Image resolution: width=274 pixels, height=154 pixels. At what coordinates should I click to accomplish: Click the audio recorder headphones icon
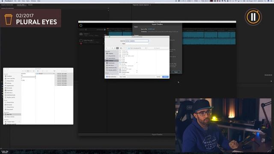81,41
